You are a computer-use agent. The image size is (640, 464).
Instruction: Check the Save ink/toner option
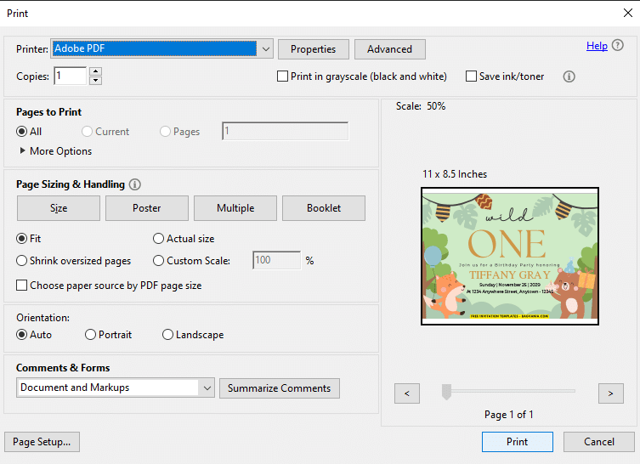pos(471,76)
